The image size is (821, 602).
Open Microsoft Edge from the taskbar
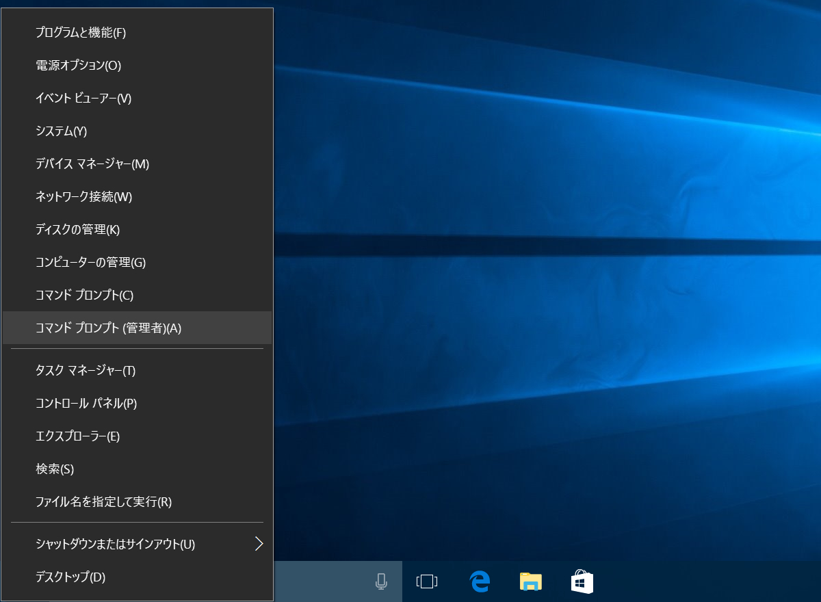click(x=479, y=581)
